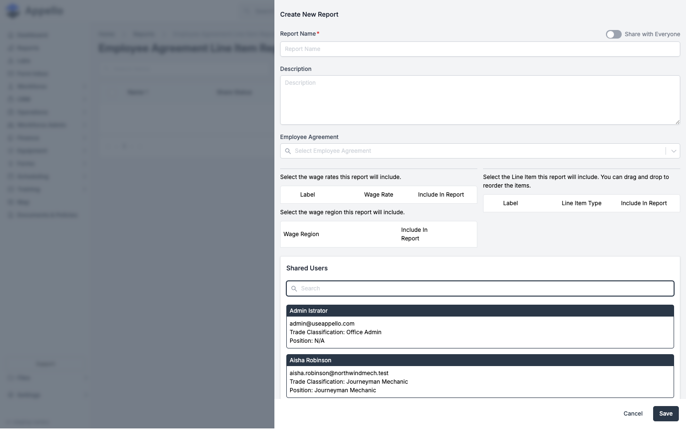Click the email aisha.robinson@northwindmech.test
The width and height of the screenshot is (686, 437).
tap(339, 373)
